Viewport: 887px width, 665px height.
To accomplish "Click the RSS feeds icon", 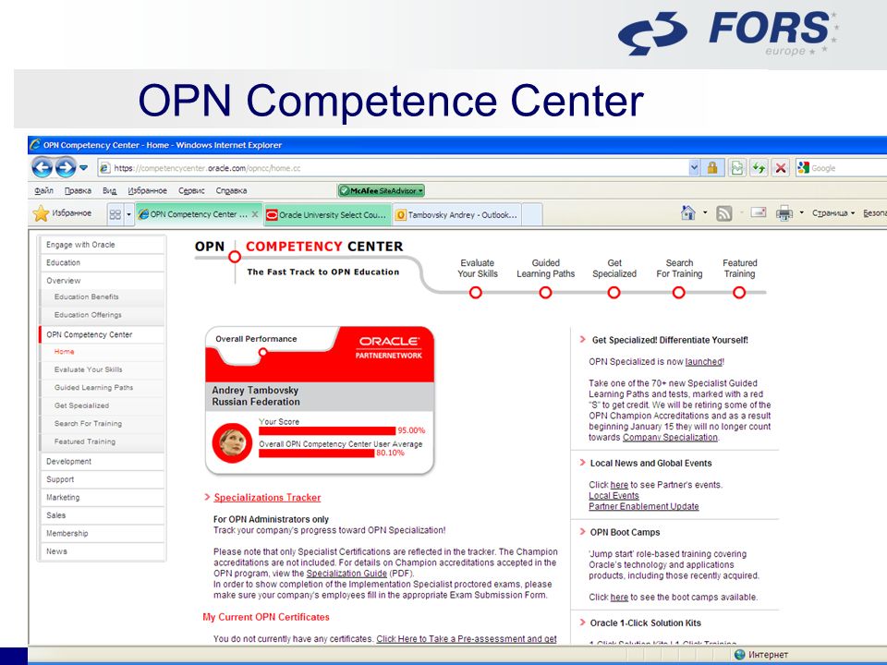I will click(x=724, y=212).
